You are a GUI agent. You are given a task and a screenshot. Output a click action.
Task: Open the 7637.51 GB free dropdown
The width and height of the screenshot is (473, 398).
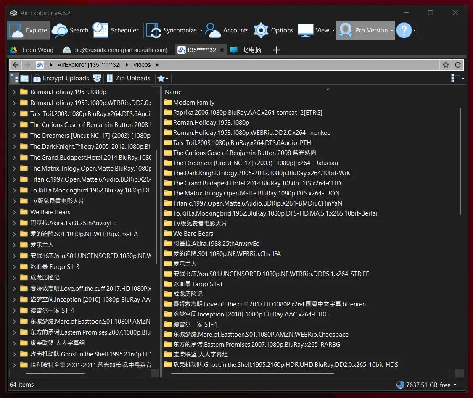click(455, 385)
